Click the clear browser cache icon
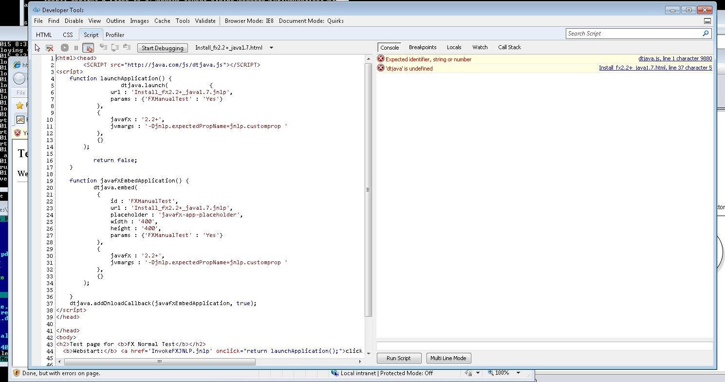 tap(50, 48)
